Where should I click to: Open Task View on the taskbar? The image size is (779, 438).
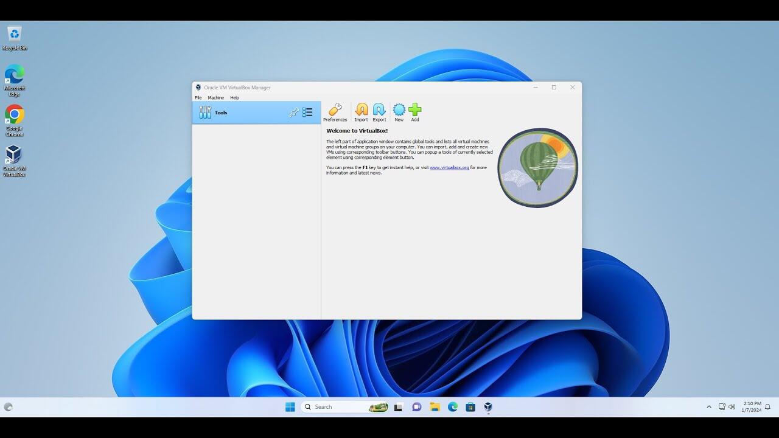[399, 407]
